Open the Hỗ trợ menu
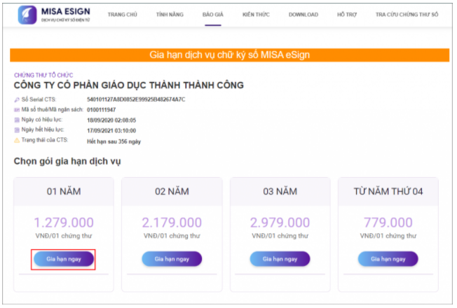457x308 pixels. click(346, 15)
